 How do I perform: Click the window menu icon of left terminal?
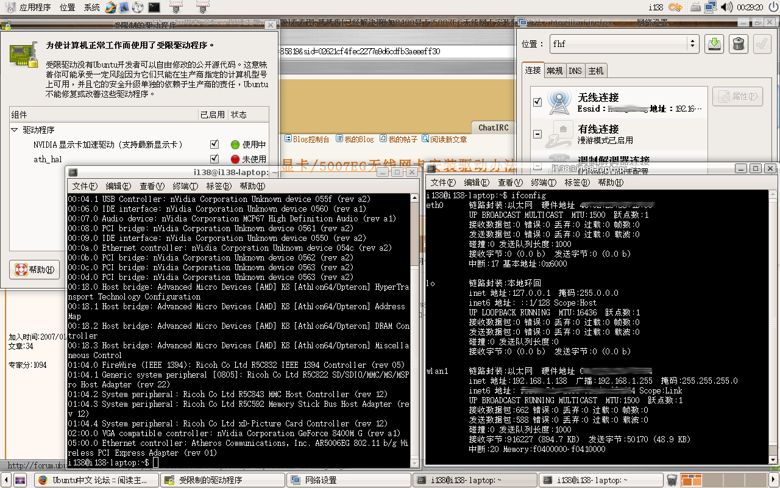pyautogui.click(x=73, y=173)
